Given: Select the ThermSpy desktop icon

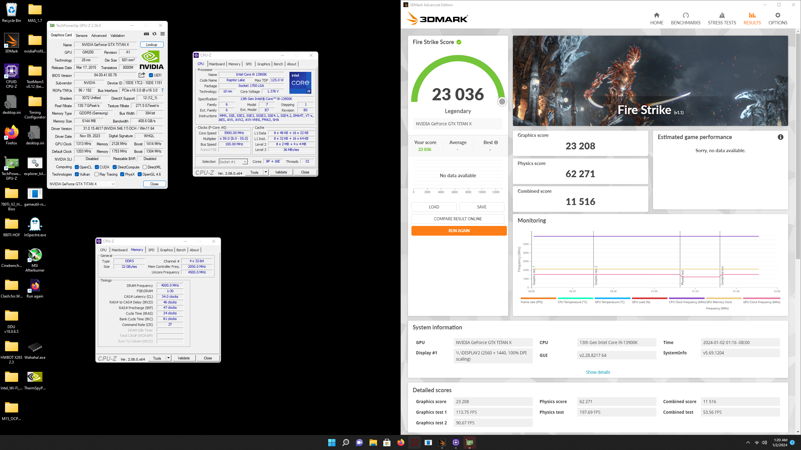Looking at the screenshot, I should [35, 380].
